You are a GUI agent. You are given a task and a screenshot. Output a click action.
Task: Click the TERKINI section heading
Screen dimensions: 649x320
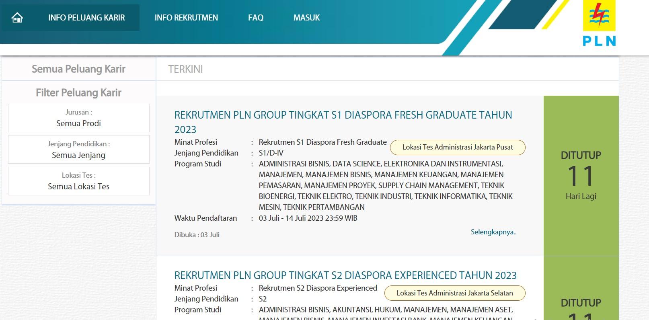[x=185, y=69]
